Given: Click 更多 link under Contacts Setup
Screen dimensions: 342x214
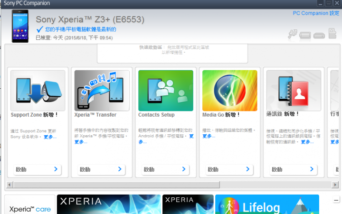Looking at the screenshot, I should tap(191, 136).
